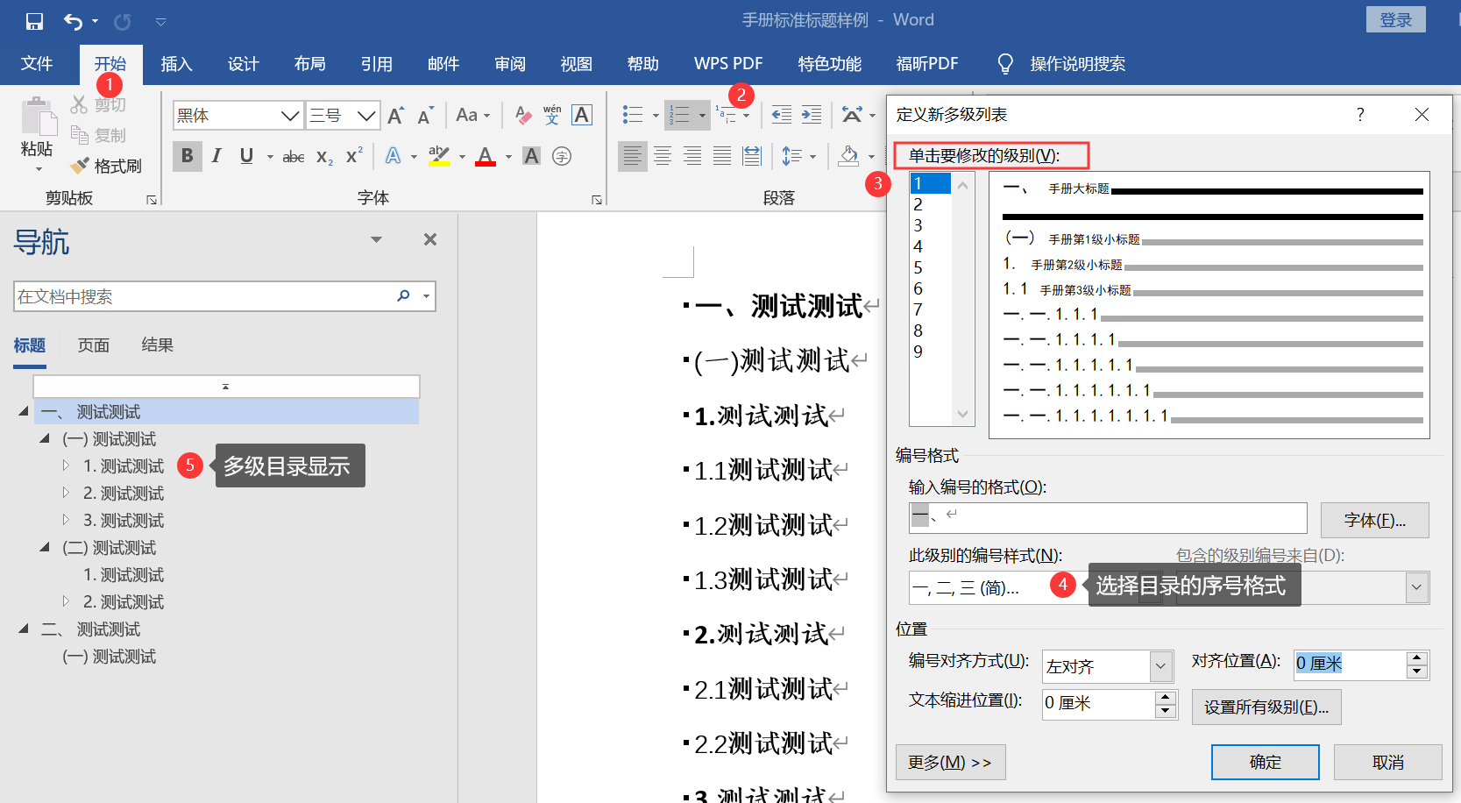Click the 确定 button
Viewport: 1461px width, 803px height.
pyautogui.click(x=1266, y=762)
